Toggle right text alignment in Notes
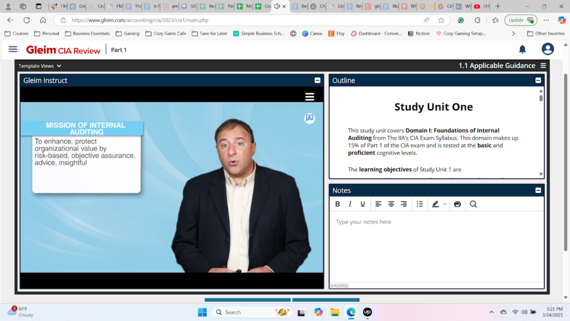The height and width of the screenshot is (321, 570). pyautogui.click(x=403, y=204)
